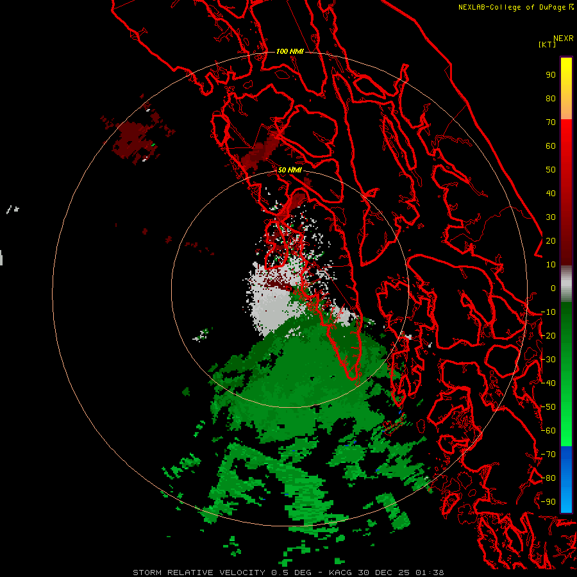Click the -20 value on velocity scale
The height and width of the screenshot is (577, 577).
pyautogui.click(x=548, y=335)
